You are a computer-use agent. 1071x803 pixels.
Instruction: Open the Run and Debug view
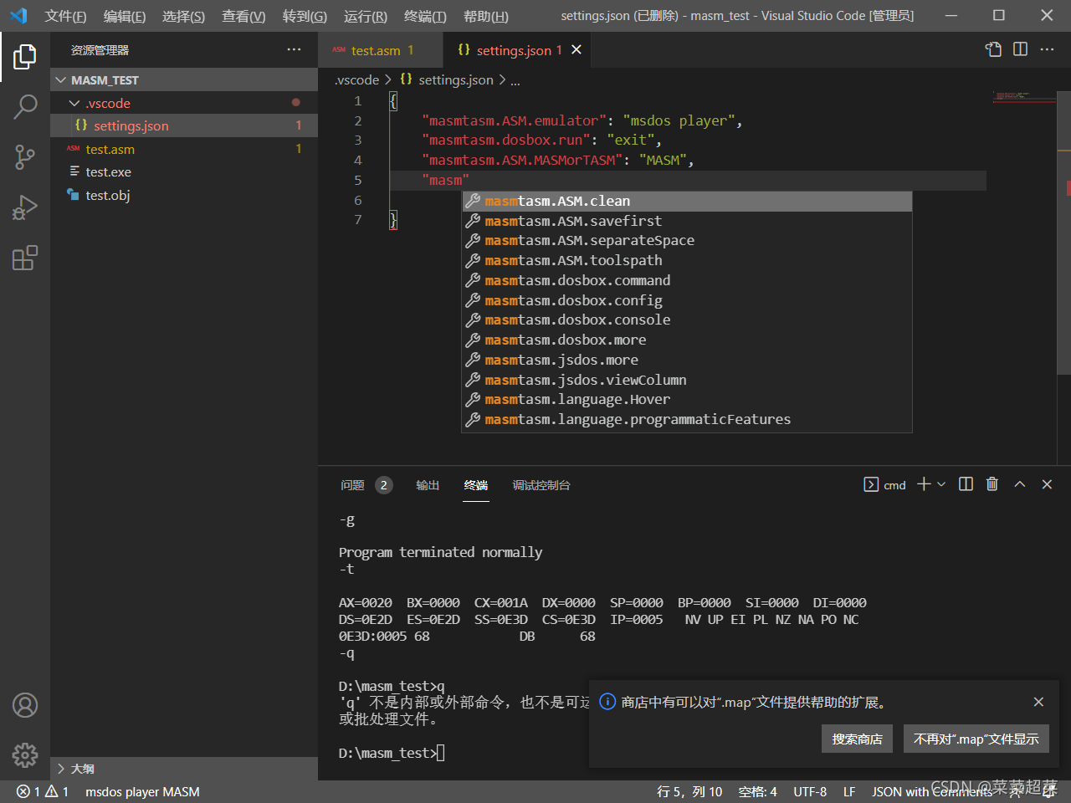coord(25,207)
